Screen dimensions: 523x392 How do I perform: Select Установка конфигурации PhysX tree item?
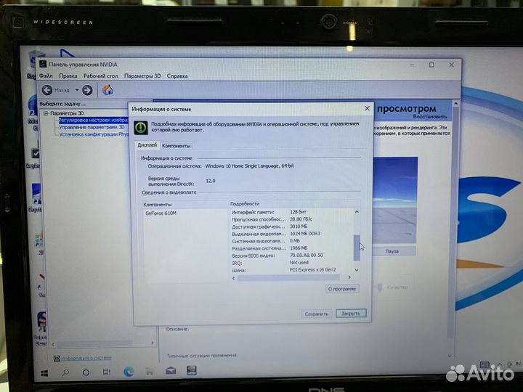click(94, 134)
